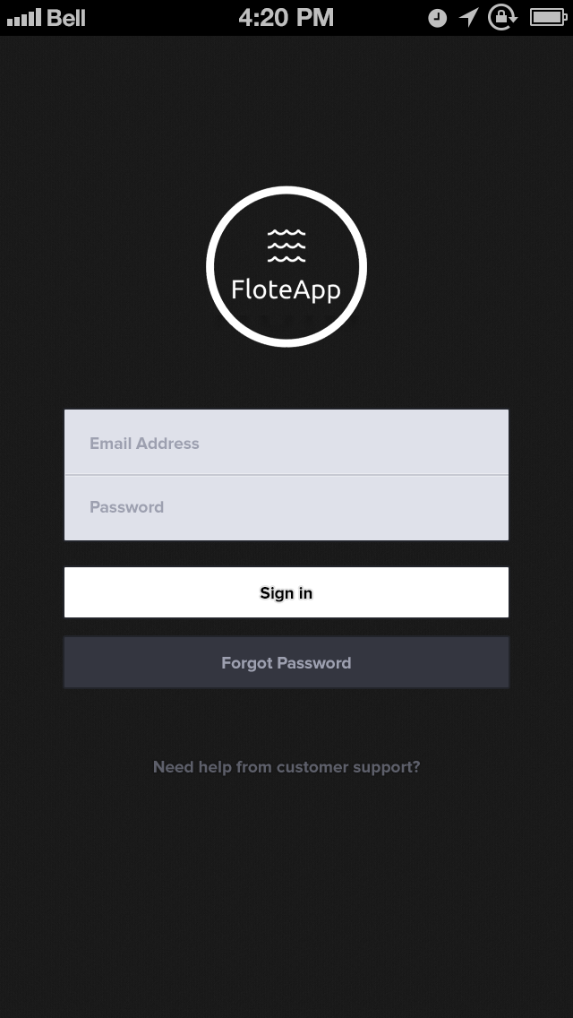
Task: Click the location arrow status icon
Action: tap(469, 16)
